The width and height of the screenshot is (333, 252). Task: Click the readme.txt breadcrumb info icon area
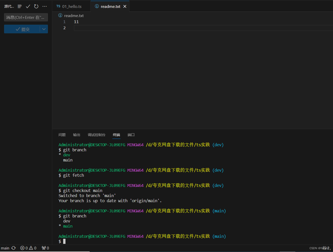tap(60, 16)
